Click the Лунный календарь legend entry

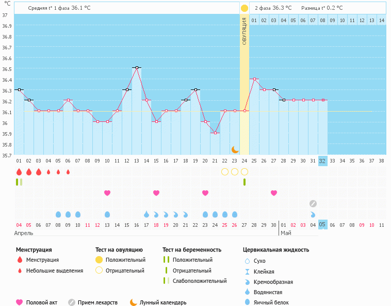[158, 302]
